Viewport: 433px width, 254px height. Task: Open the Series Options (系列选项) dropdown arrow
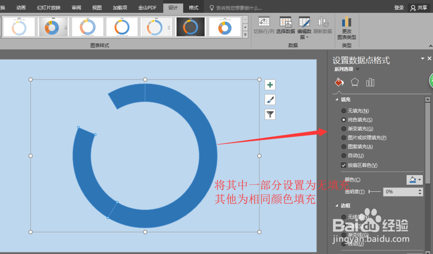coord(358,69)
